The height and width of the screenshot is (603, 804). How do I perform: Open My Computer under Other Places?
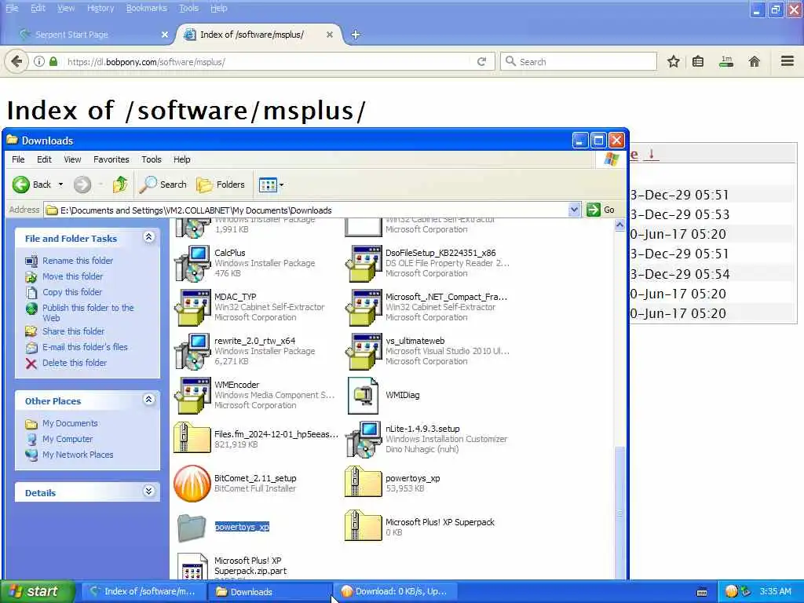[x=68, y=440]
